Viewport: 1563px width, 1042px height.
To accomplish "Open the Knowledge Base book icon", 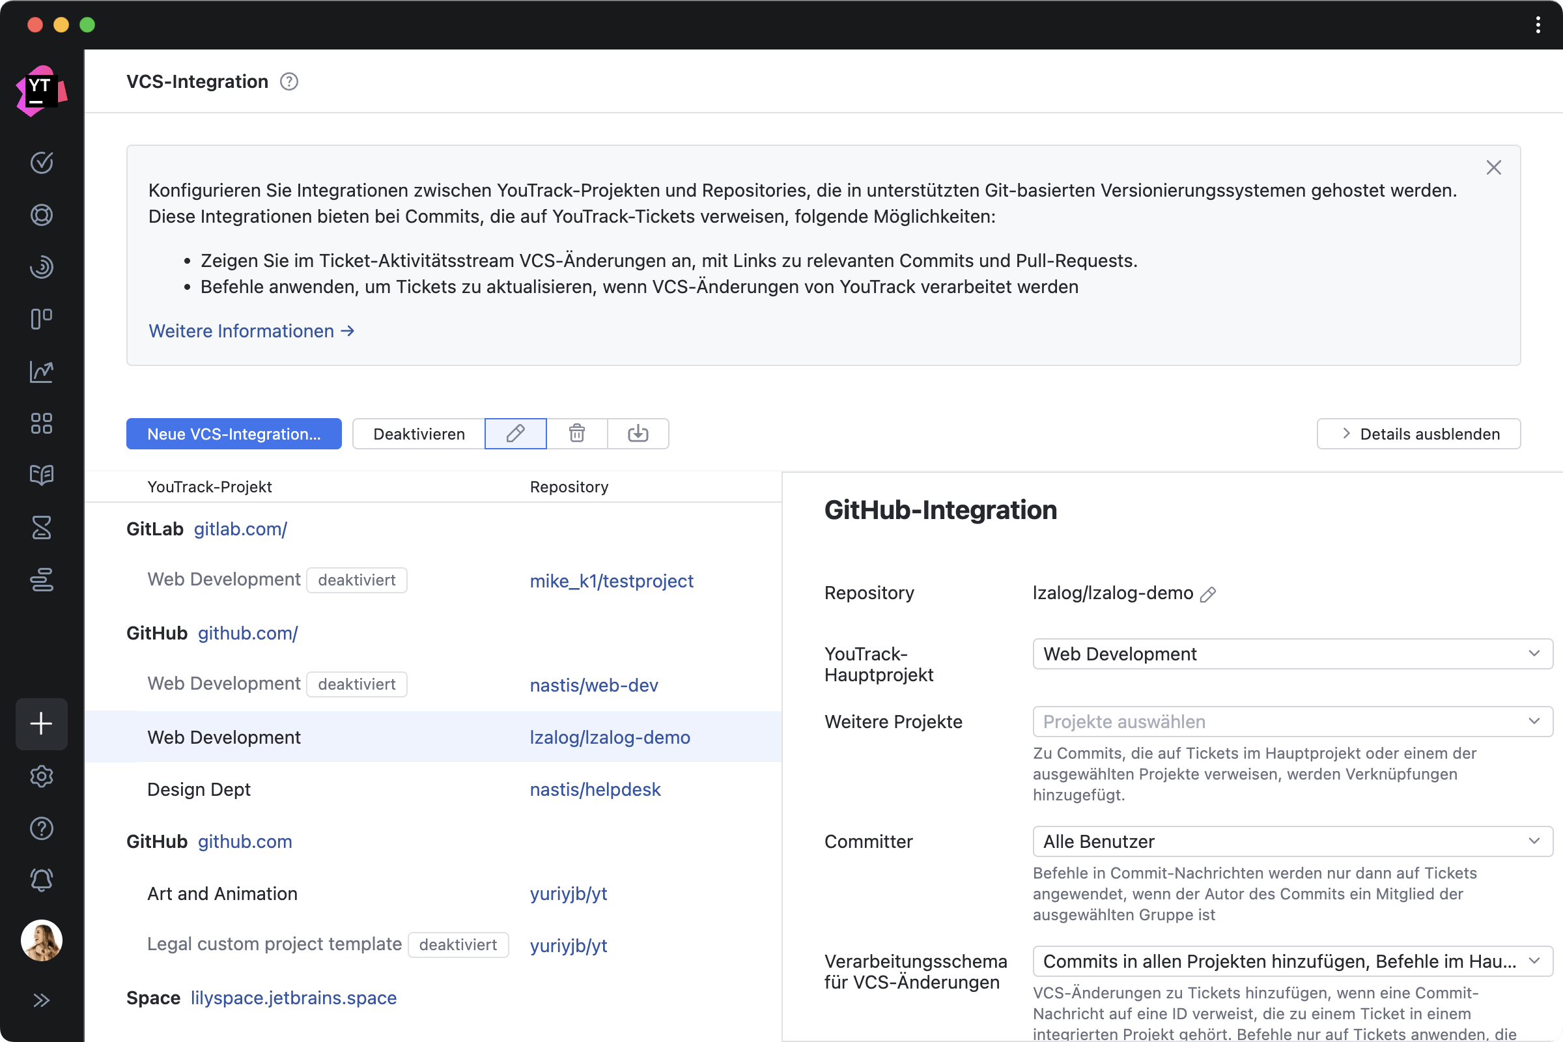I will [41, 475].
